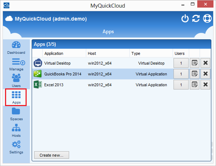Sort by the Users column header

(x=181, y=53)
